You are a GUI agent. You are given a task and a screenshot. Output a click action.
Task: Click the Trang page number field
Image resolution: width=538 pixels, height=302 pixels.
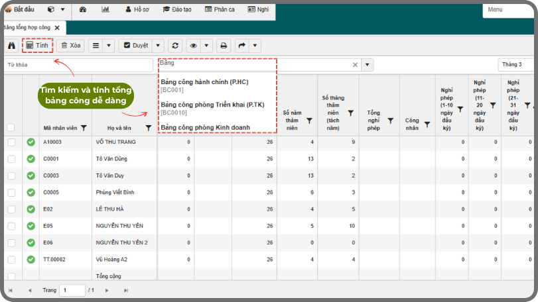click(x=72, y=290)
